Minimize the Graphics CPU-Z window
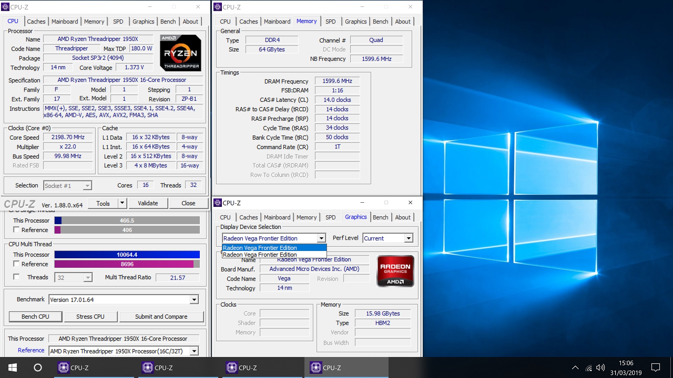This screenshot has height=378, width=673. pos(362,203)
